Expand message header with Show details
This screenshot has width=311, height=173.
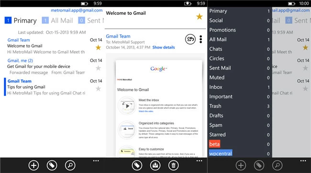pyautogui.click(x=164, y=47)
